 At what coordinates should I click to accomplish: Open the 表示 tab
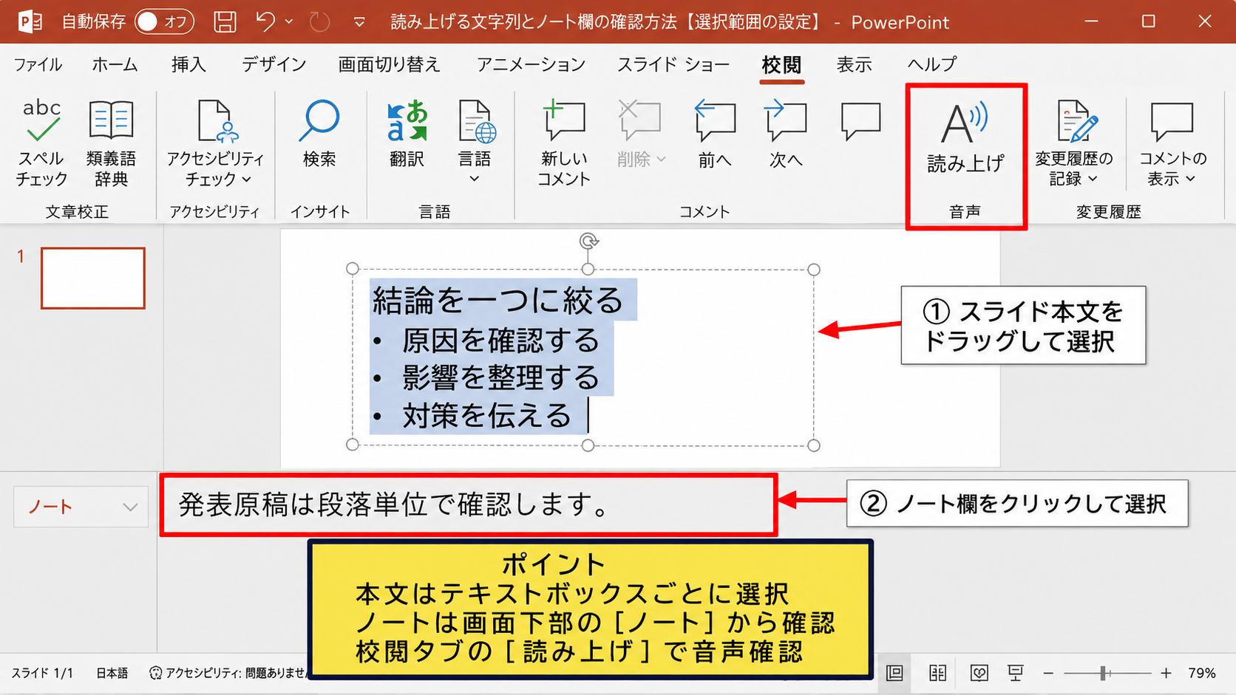point(854,64)
